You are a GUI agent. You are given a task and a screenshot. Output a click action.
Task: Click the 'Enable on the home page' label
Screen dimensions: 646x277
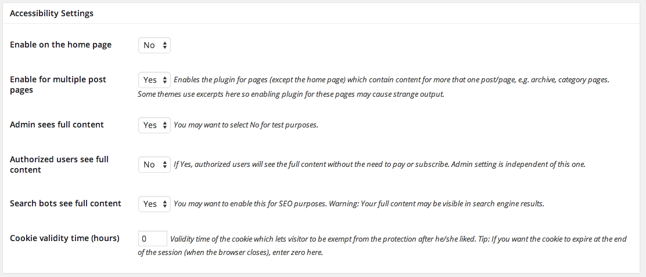60,45
